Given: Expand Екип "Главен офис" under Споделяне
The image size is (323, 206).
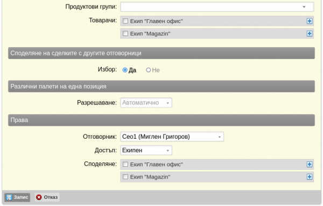Looking at the screenshot, I should click(x=309, y=164).
